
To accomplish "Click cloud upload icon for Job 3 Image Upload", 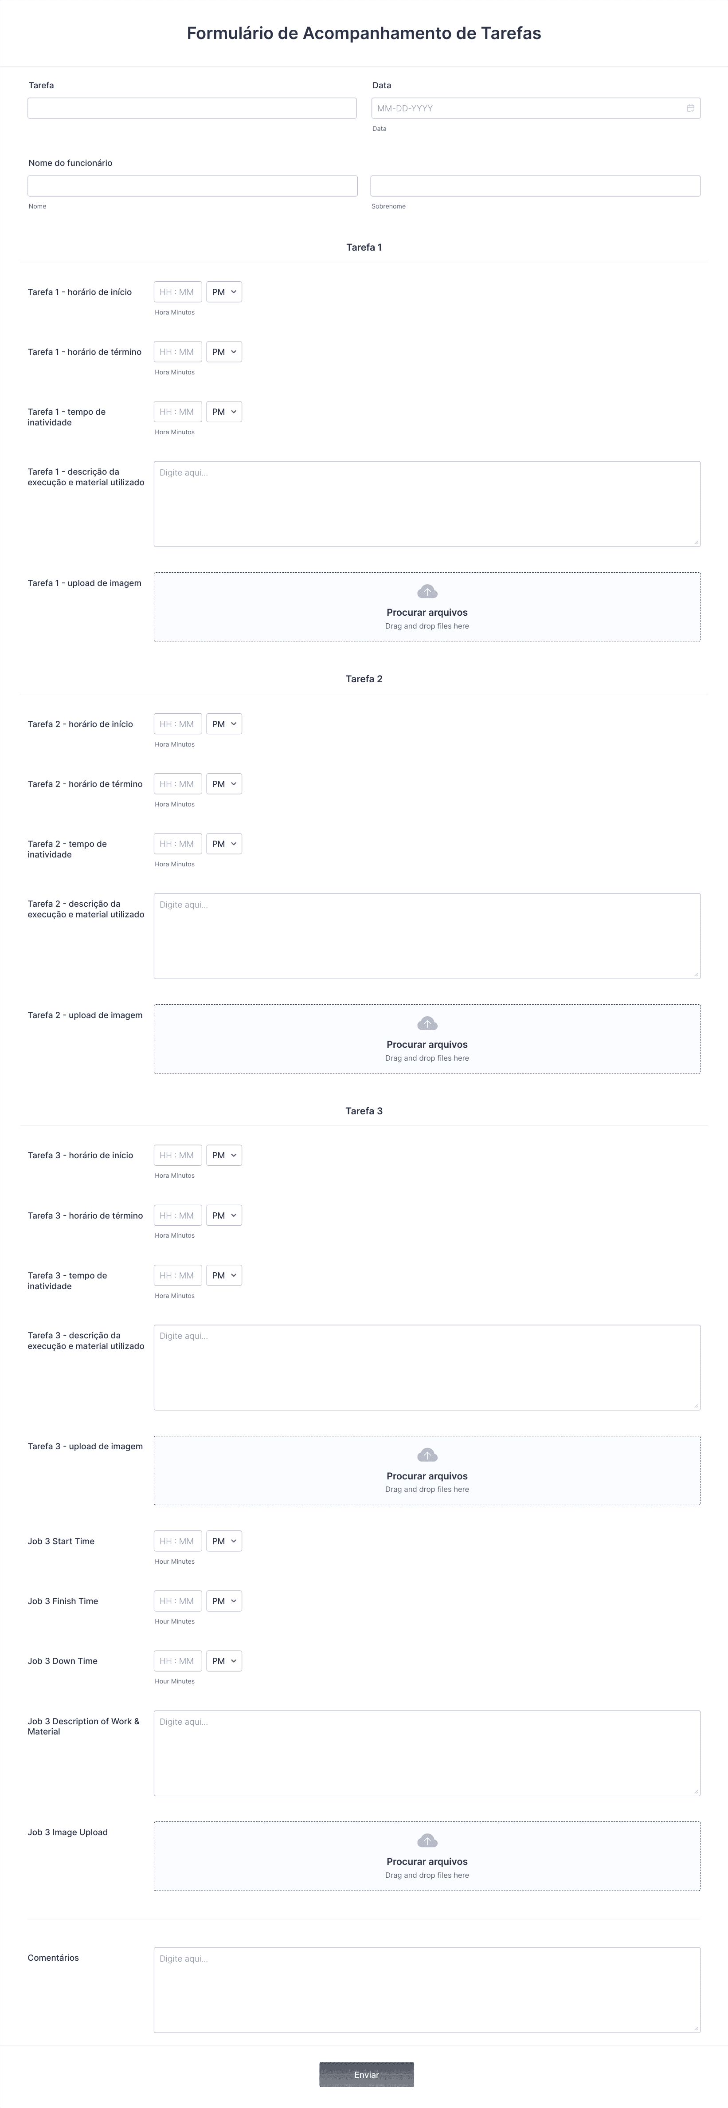I will 427,1841.
